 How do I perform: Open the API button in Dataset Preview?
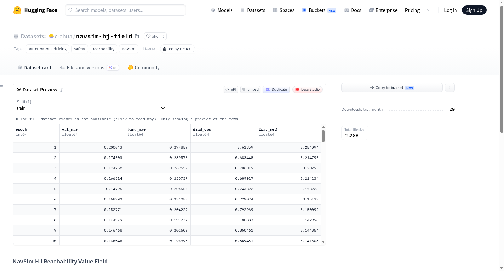point(231,89)
